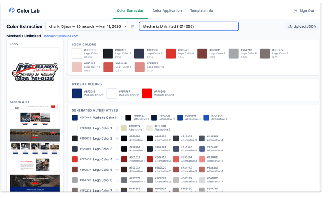Image resolution: width=332 pixels, height=198 pixels.
Task: Open the chunk_5.json file dropdown
Action: coord(86,26)
